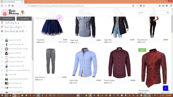Open the browser home page icon

pos(13,6)
